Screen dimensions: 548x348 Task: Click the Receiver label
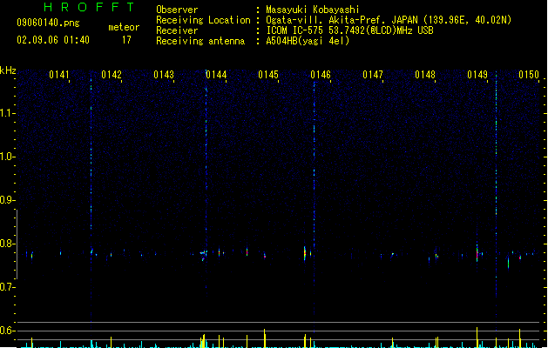[177, 30]
